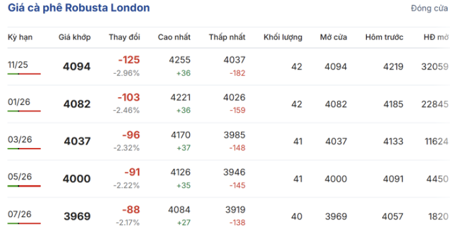This screenshot has width=450, height=229.
Task: Click the Hôm trước column header
Action: click(x=384, y=37)
